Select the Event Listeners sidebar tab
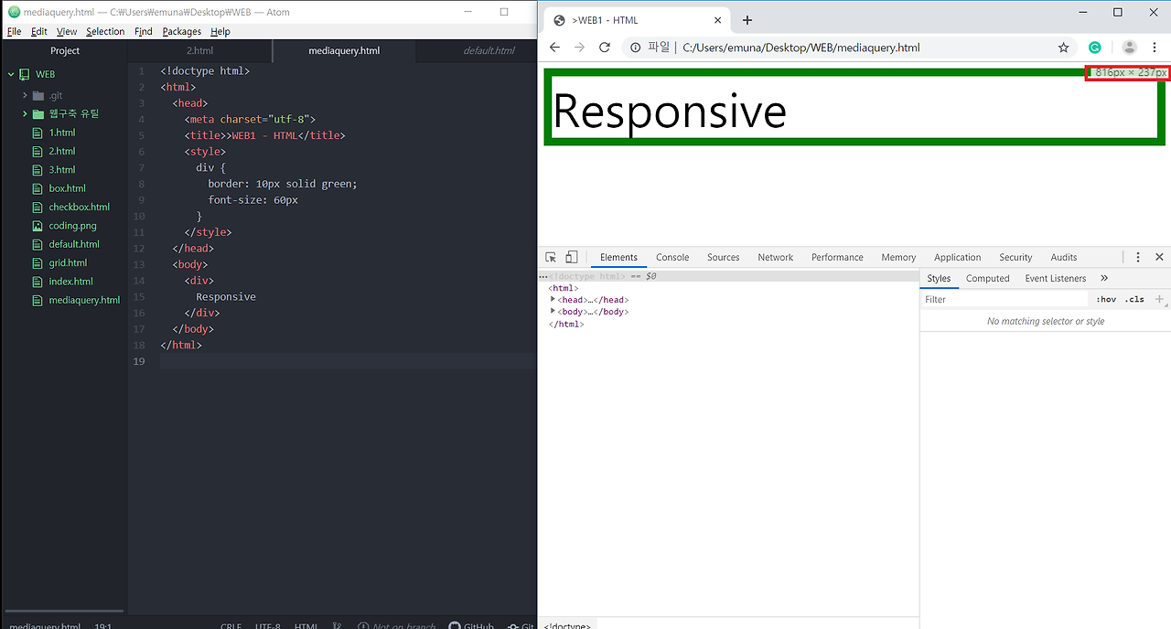 tap(1056, 279)
